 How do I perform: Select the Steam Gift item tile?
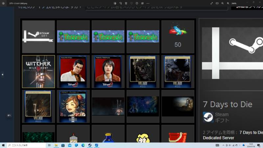[x=38, y=37]
